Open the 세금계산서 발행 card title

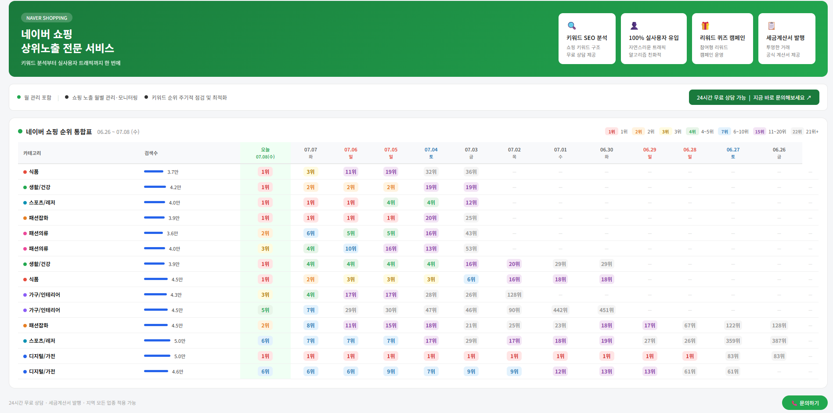[x=785, y=38]
